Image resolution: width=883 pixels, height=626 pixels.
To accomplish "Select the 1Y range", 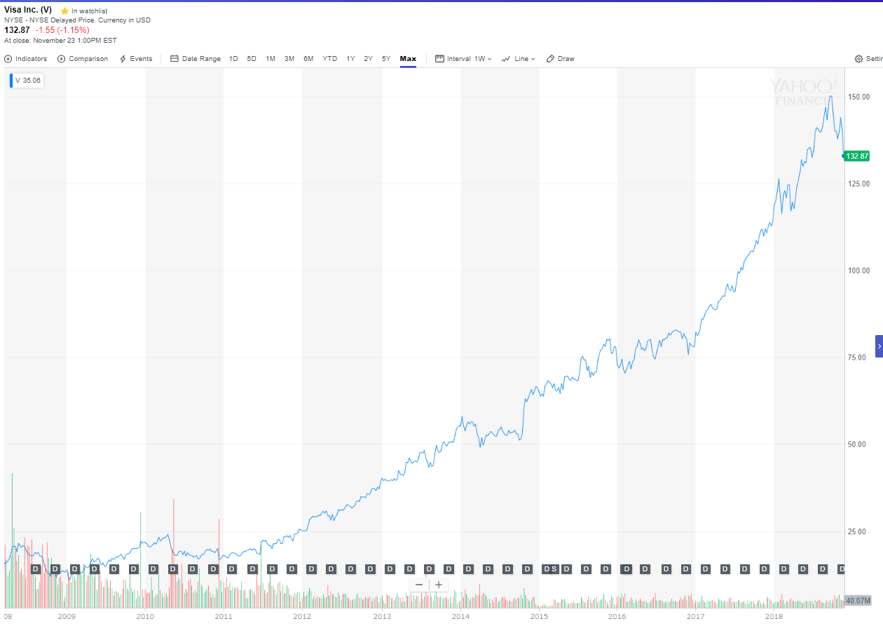I will (350, 59).
